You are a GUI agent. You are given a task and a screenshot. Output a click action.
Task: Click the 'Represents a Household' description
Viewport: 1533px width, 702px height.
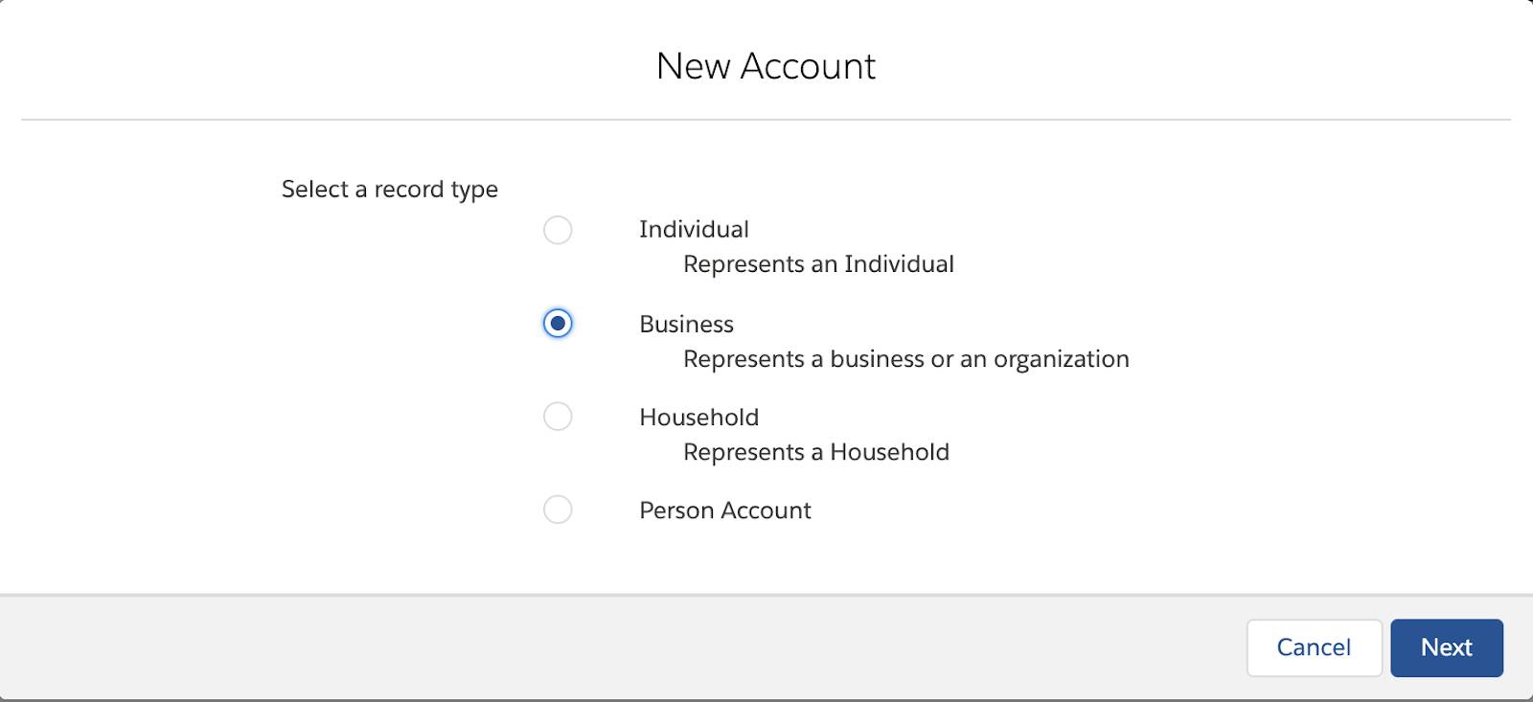point(815,452)
